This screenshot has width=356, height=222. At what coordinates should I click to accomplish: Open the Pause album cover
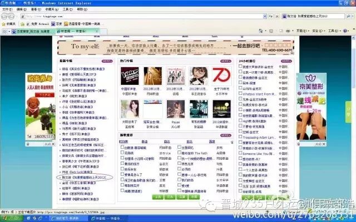pyautogui.click(x=176, y=109)
